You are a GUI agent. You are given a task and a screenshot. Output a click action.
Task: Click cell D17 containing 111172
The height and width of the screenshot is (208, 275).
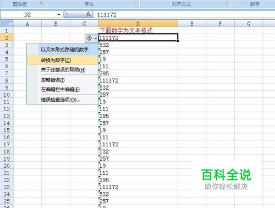[138, 144]
